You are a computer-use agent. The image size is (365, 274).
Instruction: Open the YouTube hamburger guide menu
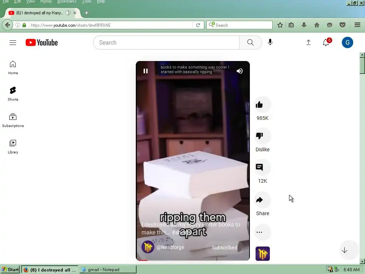pos(13,43)
